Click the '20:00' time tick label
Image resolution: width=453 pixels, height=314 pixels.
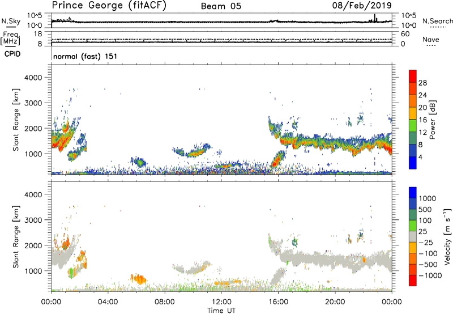click(x=335, y=302)
